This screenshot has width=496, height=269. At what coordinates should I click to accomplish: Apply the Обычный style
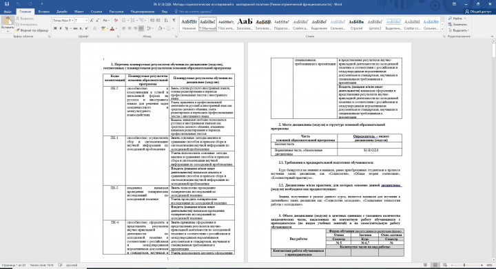coord(207,24)
